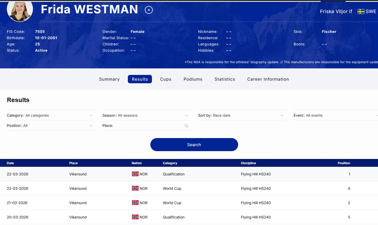Click Flying Hill HS240 in the 20-03-2026 row
This screenshot has height=225, width=378.
(256, 217)
